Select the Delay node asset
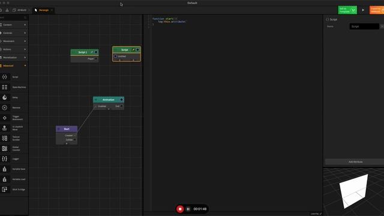This screenshot has width=384, height=216. (14, 97)
